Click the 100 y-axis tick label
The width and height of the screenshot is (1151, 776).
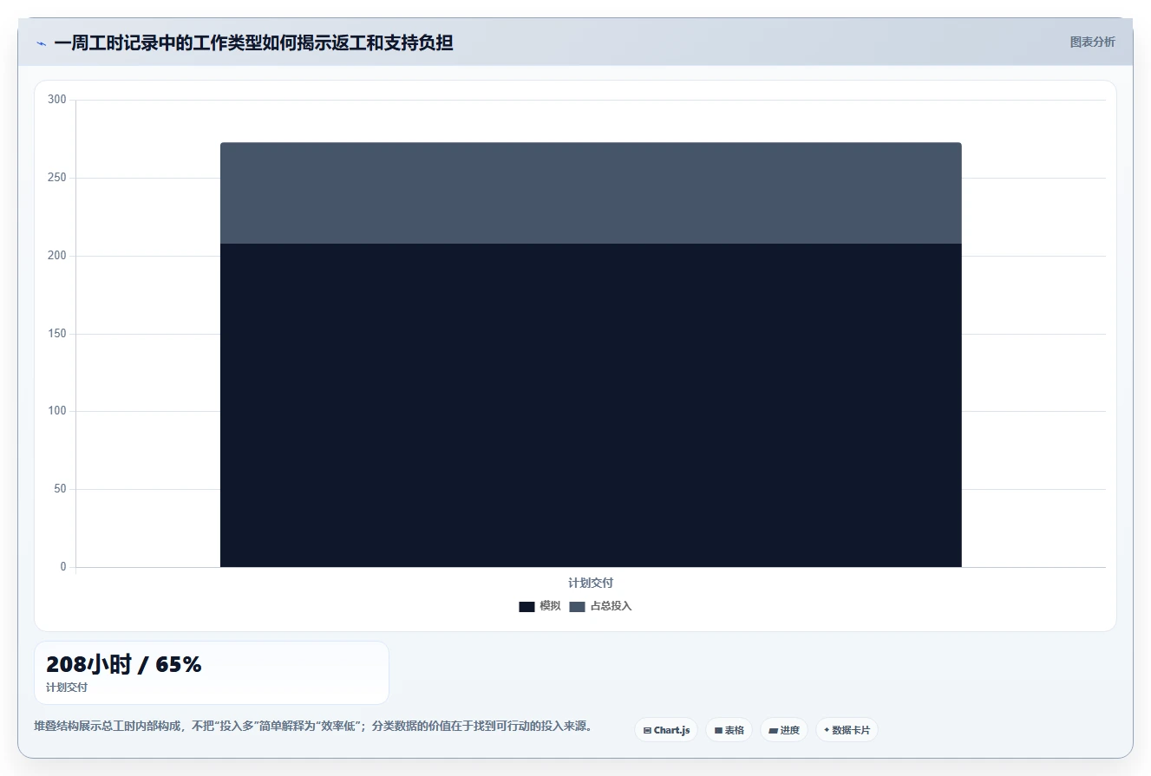click(57, 411)
